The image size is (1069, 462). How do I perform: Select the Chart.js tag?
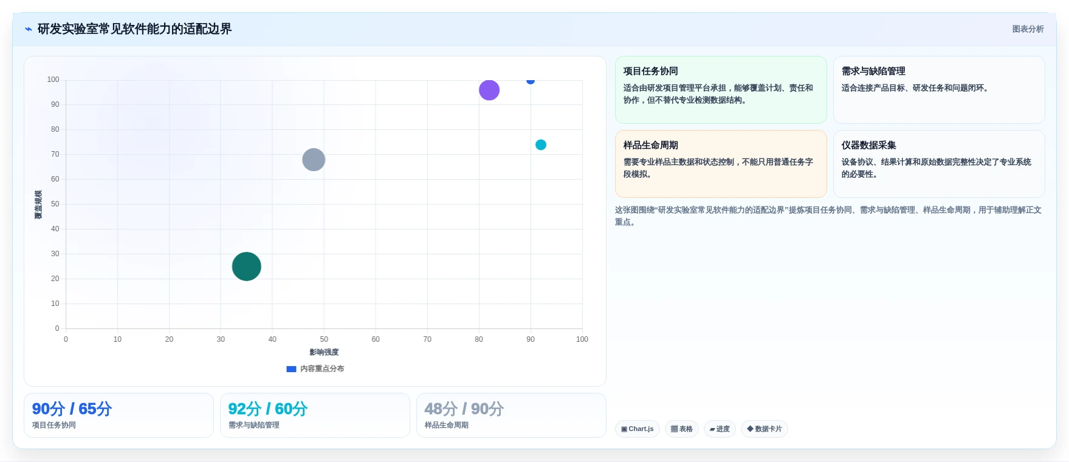[638, 429]
